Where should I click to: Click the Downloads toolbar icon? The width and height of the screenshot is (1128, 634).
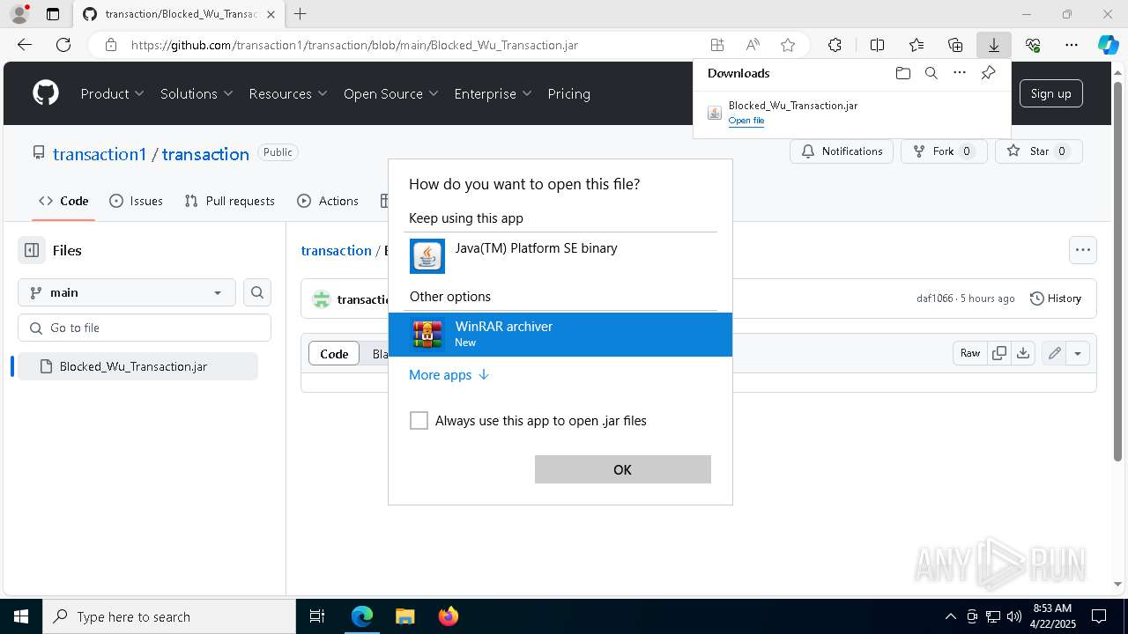[x=994, y=45]
